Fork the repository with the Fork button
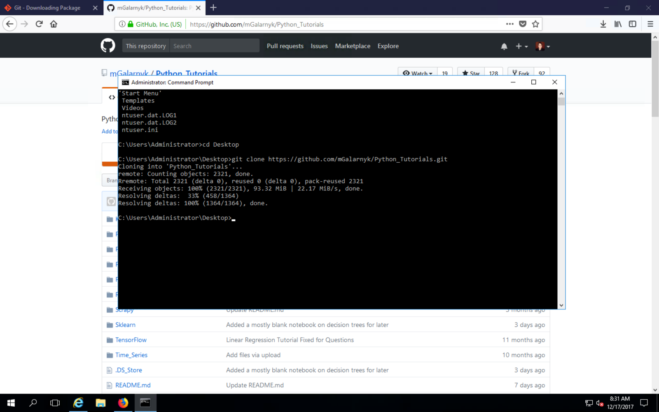 click(x=521, y=72)
